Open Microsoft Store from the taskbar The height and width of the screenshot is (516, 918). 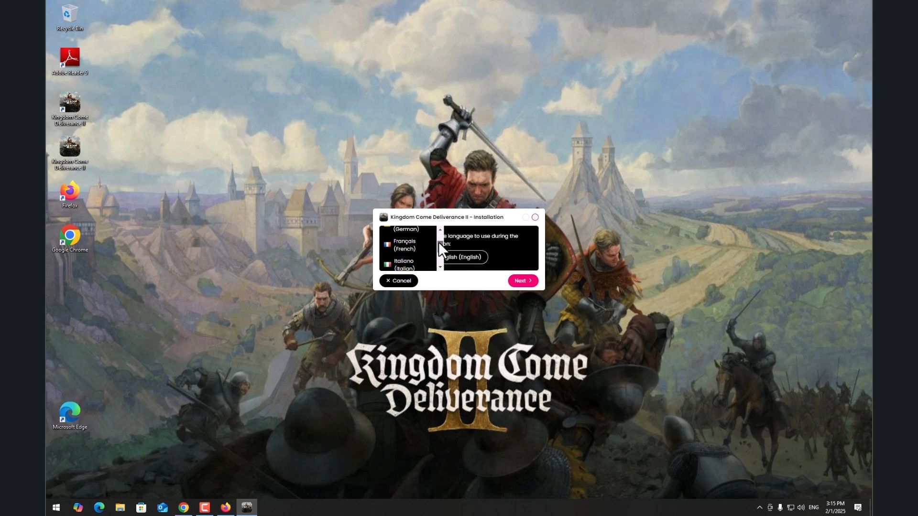tap(141, 507)
